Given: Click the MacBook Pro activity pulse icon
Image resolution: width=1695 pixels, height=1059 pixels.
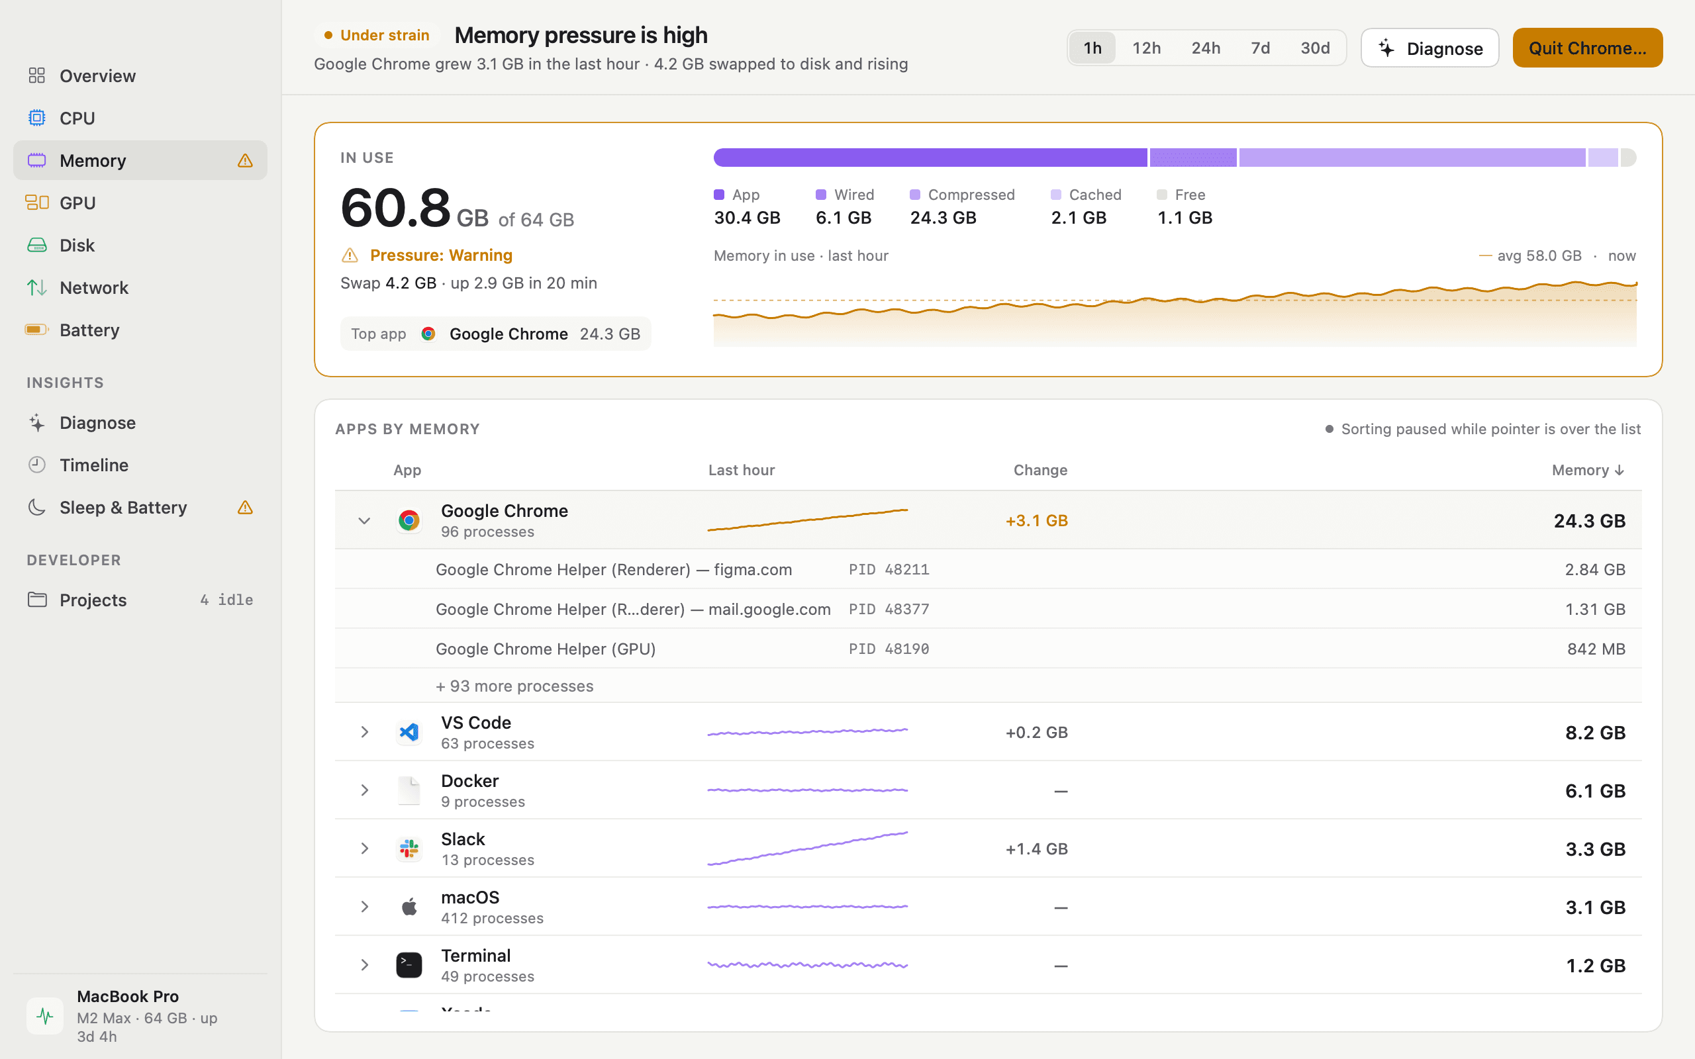Looking at the screenshot, I should click(x=45, y=1015).
